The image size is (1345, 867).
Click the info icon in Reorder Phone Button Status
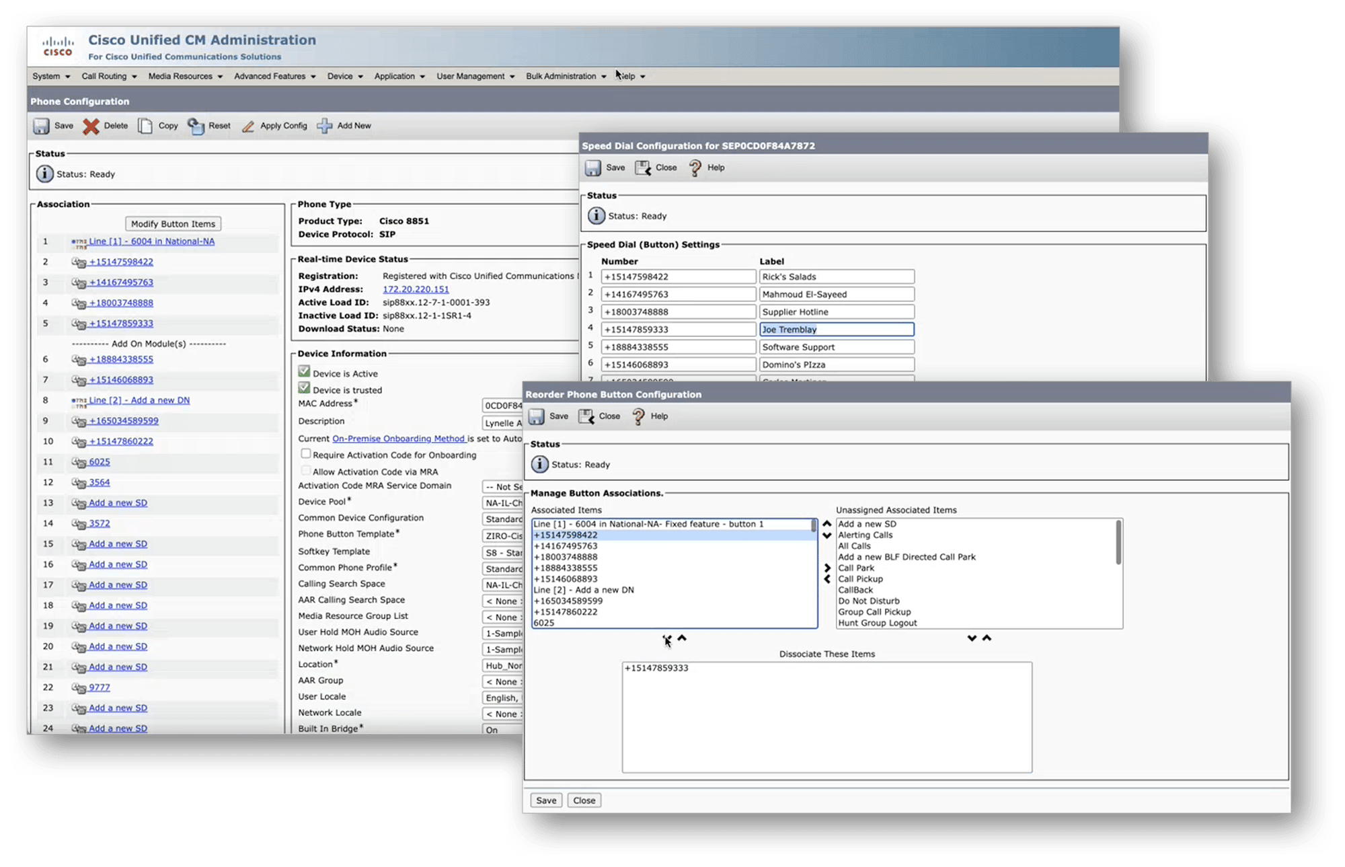coord(539,464)
